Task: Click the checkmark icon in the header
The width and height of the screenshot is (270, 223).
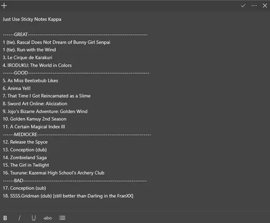Action: pyautogui.click(x=243, y=6)
